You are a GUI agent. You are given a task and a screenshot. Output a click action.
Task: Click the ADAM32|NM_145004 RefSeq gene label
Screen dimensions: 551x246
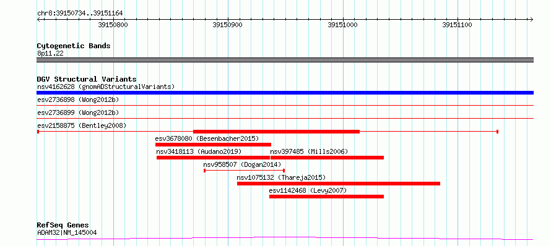click(x=67, y=232)
